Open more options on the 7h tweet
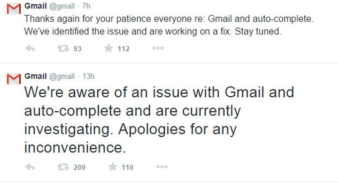The height and width of the screenshot is (190, 338). 158,49
